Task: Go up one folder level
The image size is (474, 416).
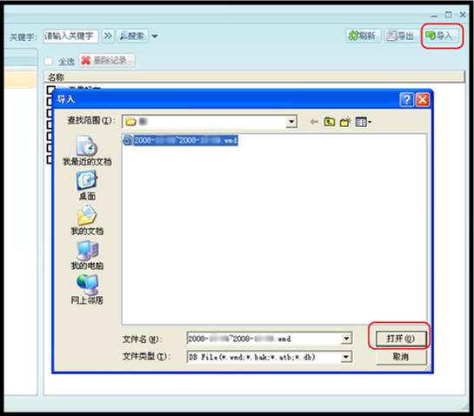Action: tap(330, 122)
